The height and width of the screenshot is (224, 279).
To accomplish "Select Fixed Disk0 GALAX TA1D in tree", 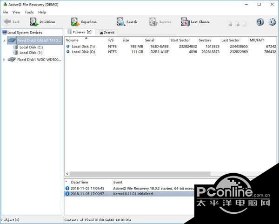I will point(40,40).
